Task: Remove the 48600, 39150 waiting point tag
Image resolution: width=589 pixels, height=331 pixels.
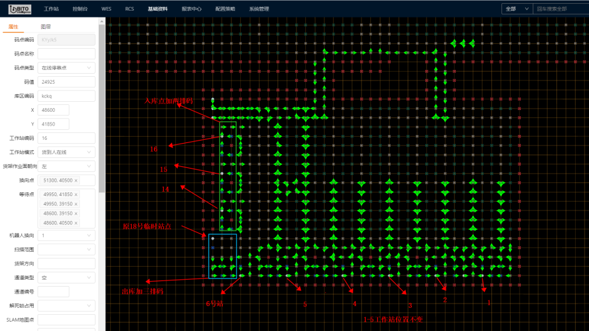Action: [x=76, y=213]
